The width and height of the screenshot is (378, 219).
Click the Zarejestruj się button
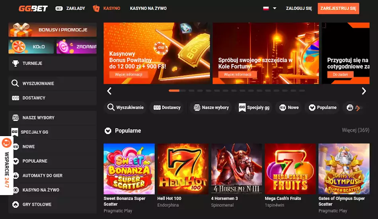[338, 8]
